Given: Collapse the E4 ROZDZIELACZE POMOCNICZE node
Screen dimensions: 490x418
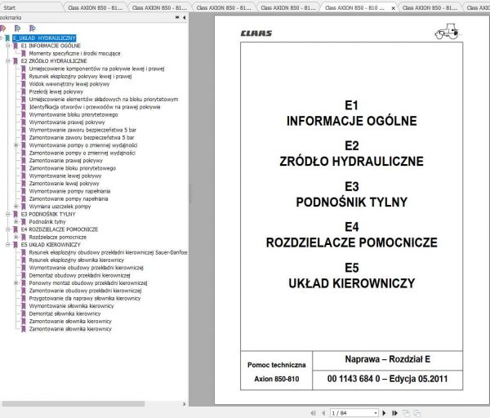Looking at the screenshot, I should click(8, 229).
